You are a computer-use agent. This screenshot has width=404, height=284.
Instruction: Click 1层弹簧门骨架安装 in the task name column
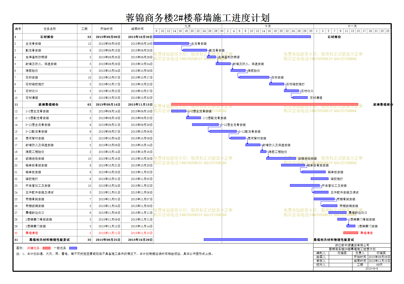pyautogui.click(x=39, y=220)
